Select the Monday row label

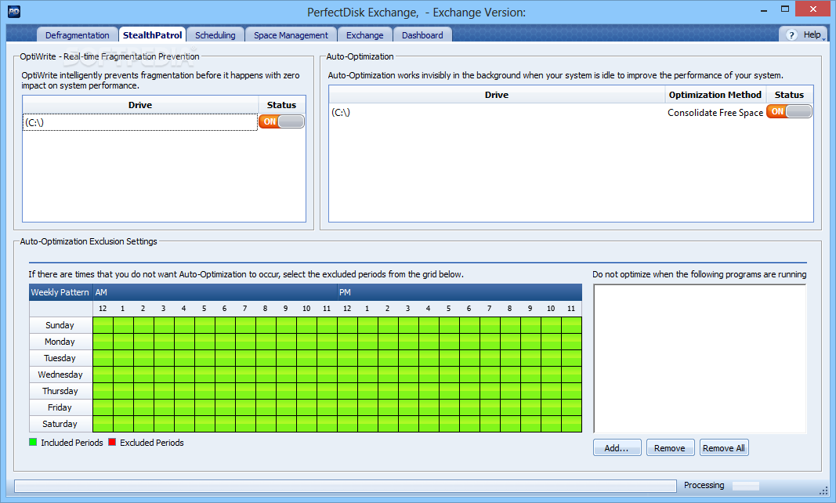click(60, 342)
